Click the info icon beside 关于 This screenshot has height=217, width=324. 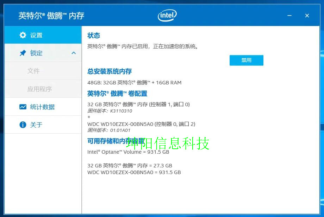pyautogui.click(x=23, y=125)
